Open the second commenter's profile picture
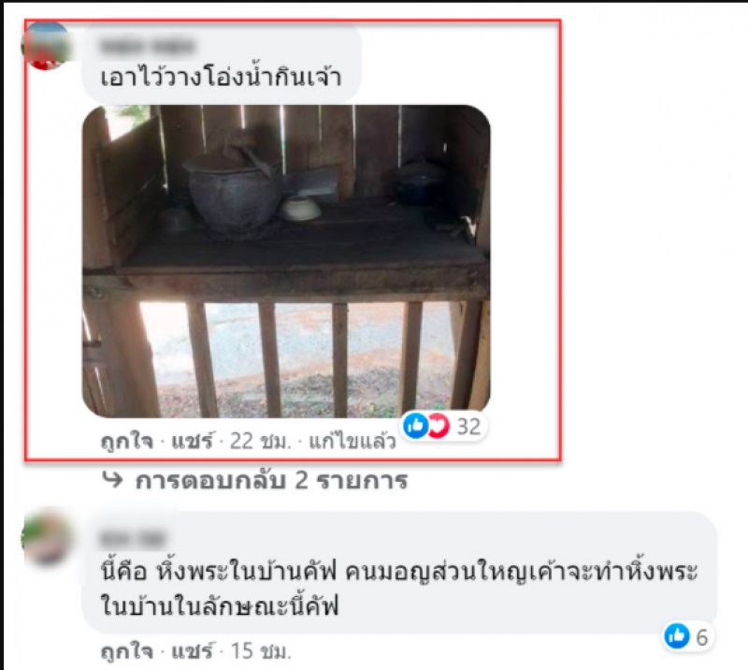This screenshot has width=748, height=670. 46,537
